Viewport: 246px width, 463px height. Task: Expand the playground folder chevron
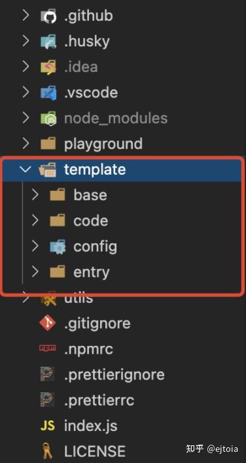coord(26,143)
